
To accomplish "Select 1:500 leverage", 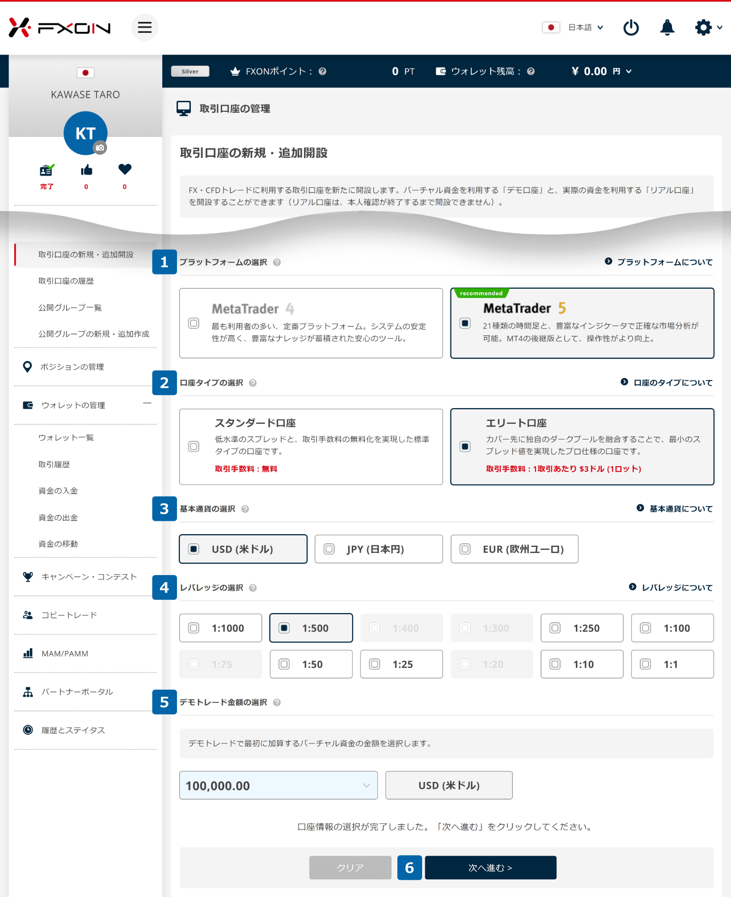I will (x=311, y=628).
